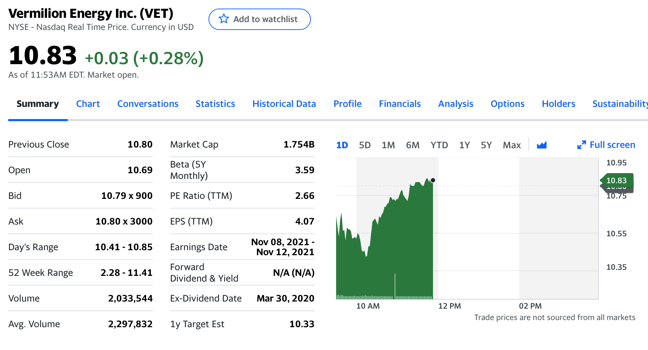Click the Add to watchlist button
This screenshot has height=350, width=648.
tap(259, 19)
